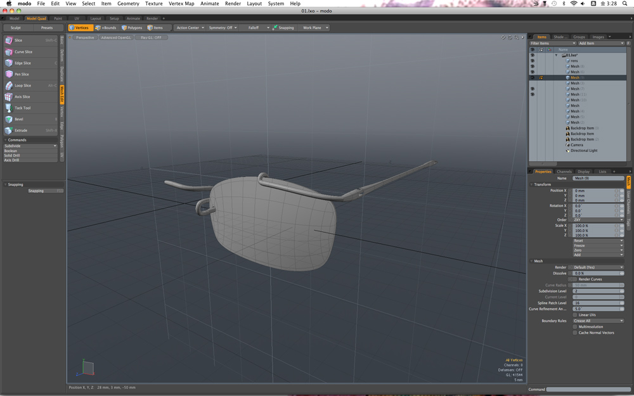This screenshot has height=396, width=634.
Task: Open the Work Plane dropdown
Action: coord(314,28)
